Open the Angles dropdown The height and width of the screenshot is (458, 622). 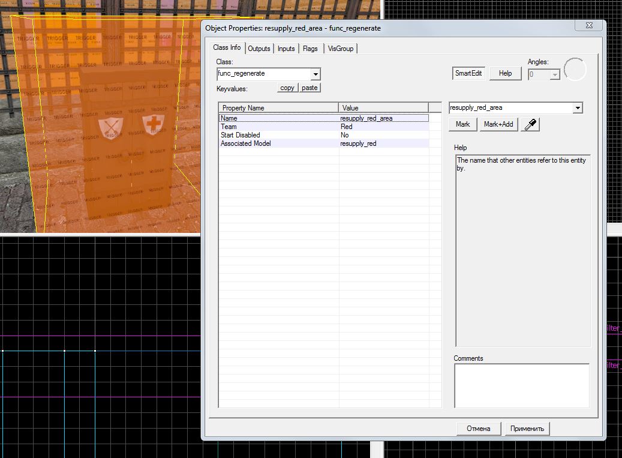click(x=555, y=74)
